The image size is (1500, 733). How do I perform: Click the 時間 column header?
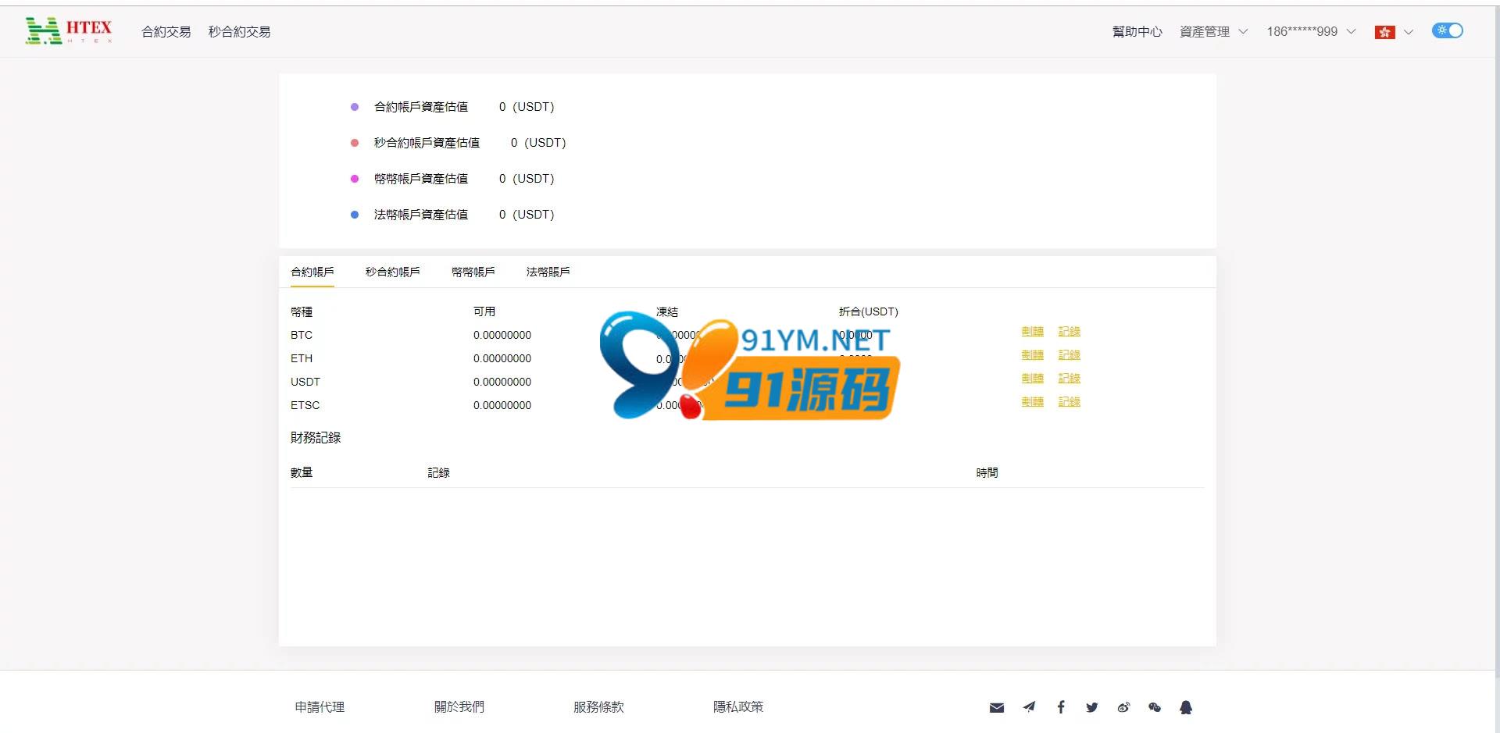coord(987,472)
